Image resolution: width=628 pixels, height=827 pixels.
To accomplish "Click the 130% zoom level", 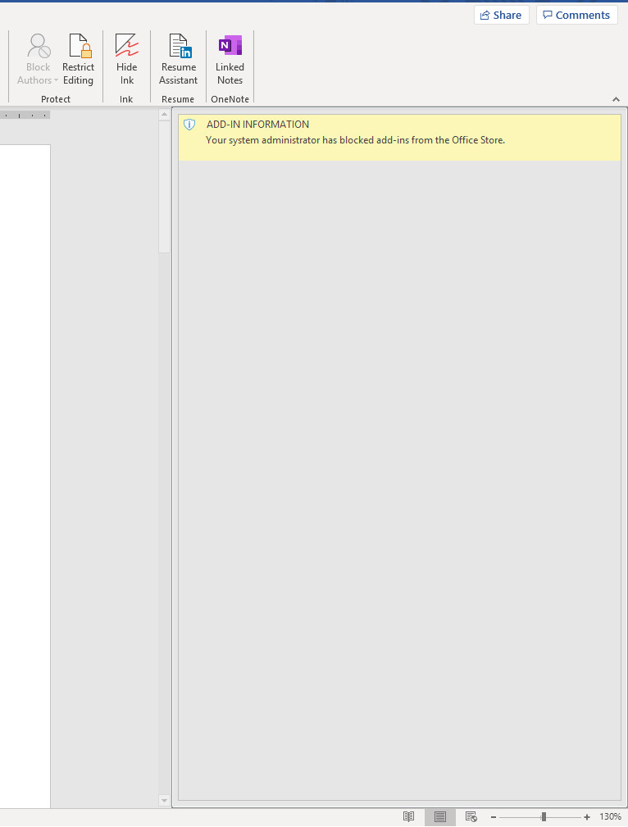I will tap(610, 816).
